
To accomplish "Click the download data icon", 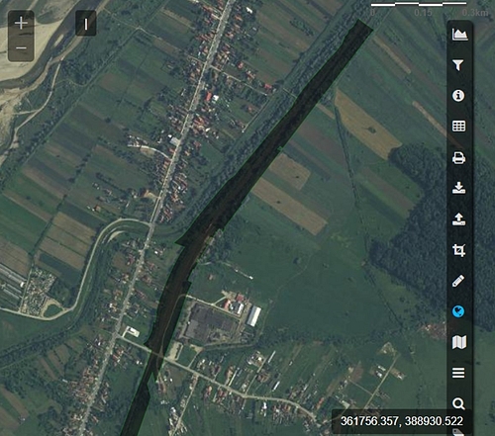I will coord(458,188).
